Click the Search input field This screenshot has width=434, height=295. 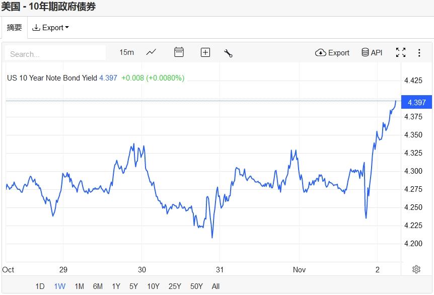[55, 53]
